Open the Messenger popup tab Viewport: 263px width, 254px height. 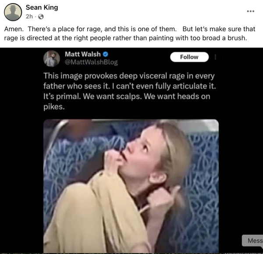[253, 240]
